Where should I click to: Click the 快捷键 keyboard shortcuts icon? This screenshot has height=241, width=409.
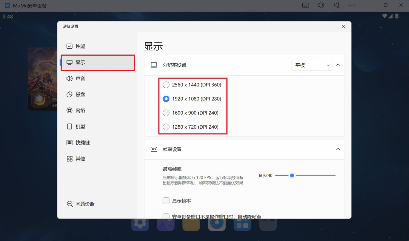point(70,143)
